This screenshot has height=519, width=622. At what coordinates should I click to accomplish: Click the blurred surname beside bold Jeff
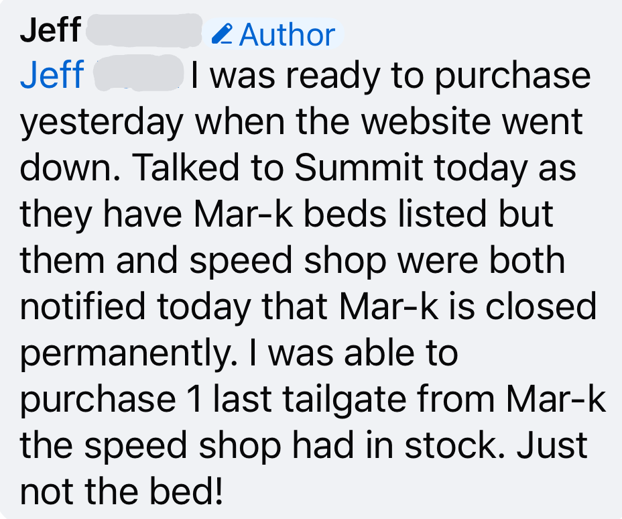[x=143, y=30]
